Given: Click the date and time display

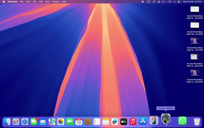Looking at the screenshot, I should pos(192,2).
